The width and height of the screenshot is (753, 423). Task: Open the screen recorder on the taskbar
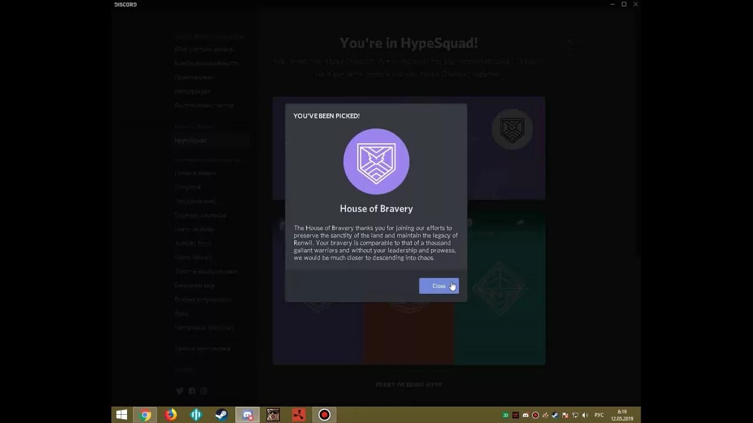[x=324, y=415]
